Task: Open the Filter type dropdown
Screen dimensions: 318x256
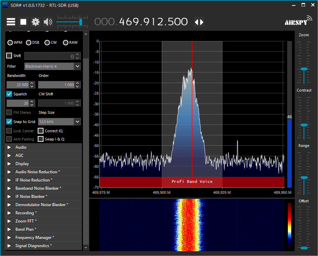Action: pos(77,66)
